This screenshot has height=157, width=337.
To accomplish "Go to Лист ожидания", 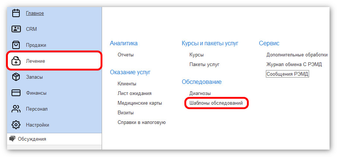I will click(134, 93).
